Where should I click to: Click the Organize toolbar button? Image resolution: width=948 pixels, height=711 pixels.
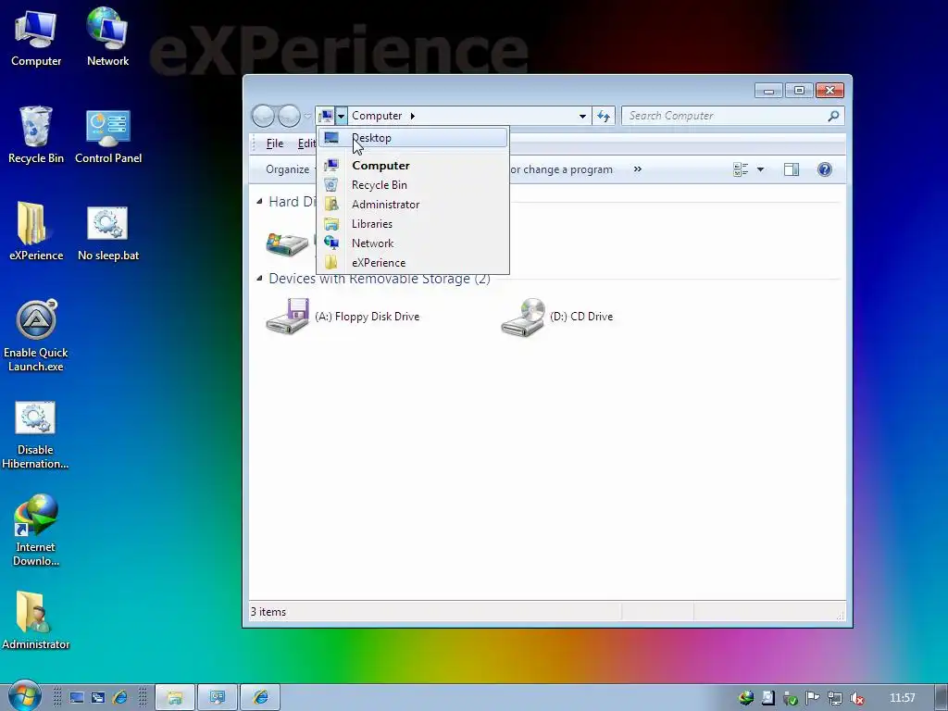tap(288, 169)
